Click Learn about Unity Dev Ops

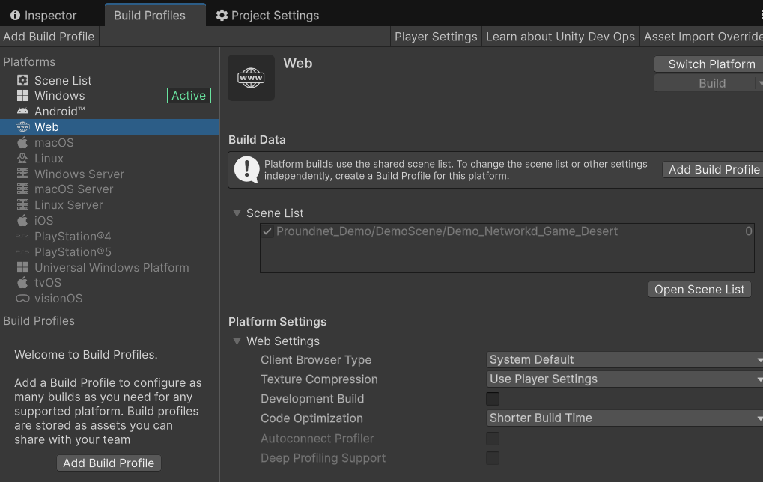560,37
